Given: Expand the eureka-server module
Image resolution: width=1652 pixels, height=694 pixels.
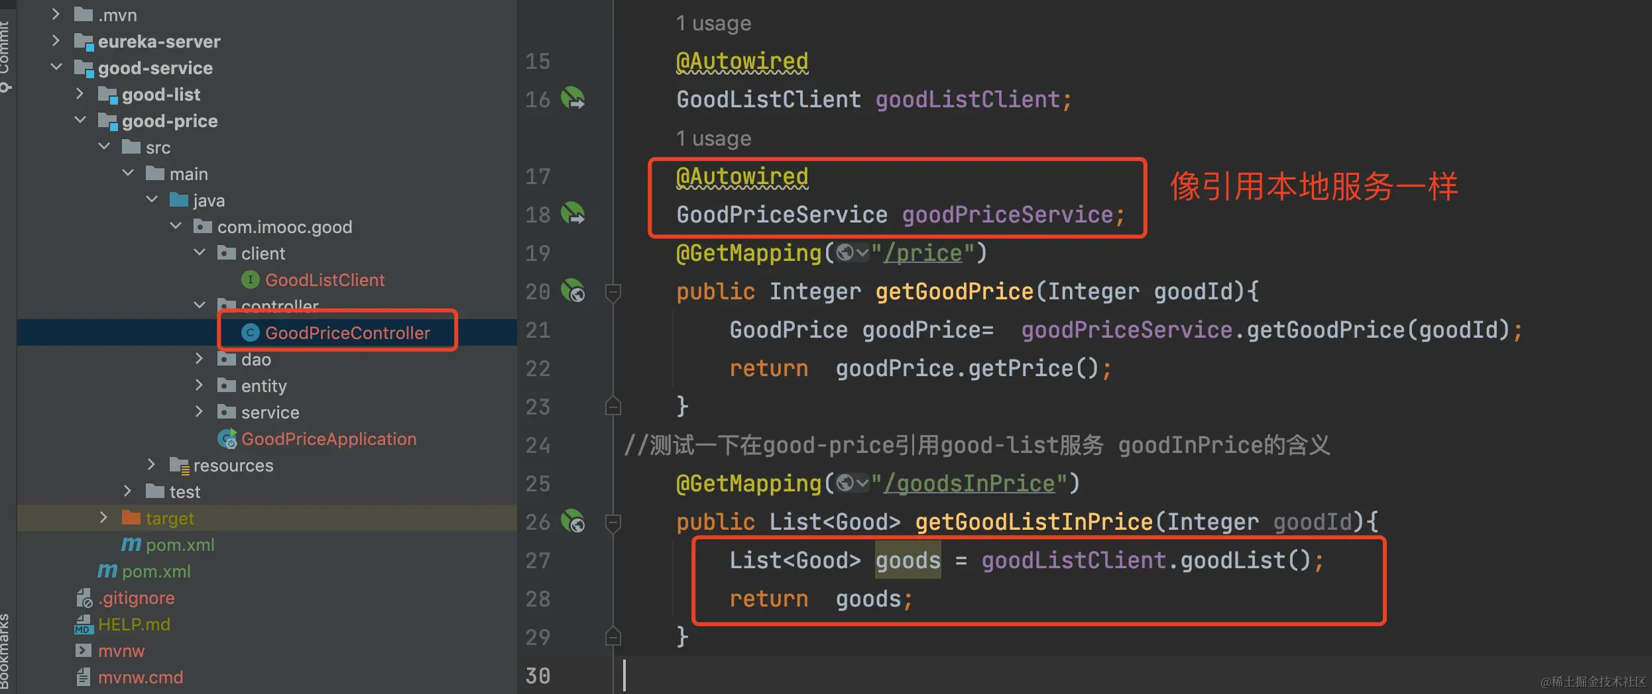Looking at the screenshot, I should point(56,41).
